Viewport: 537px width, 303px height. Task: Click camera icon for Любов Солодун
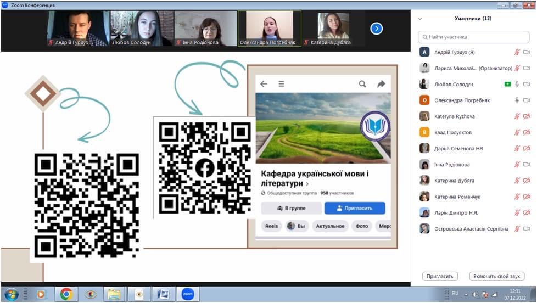coord(527,84)
